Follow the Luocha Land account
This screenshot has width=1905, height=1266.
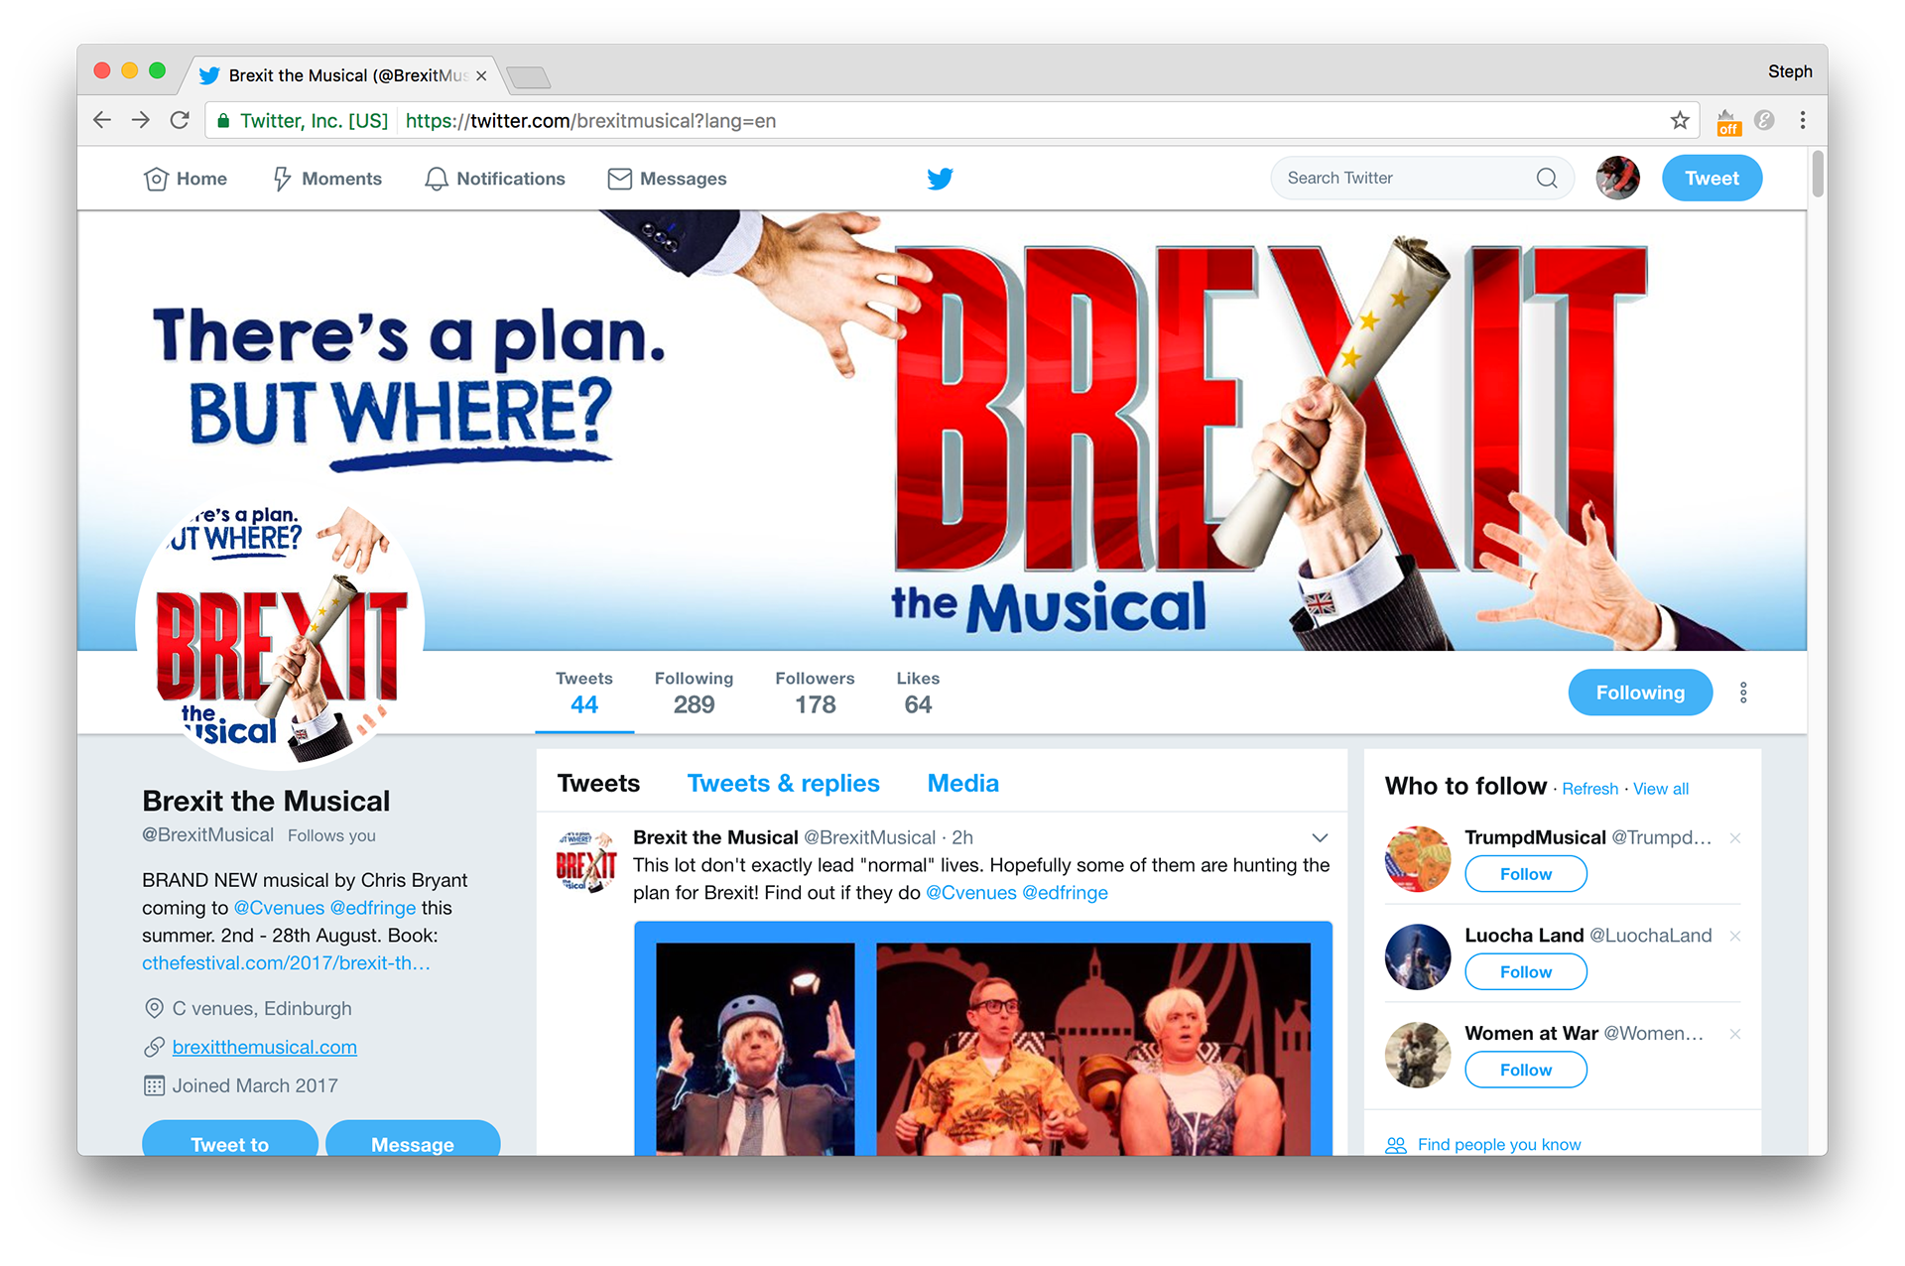click(1526, 972)
